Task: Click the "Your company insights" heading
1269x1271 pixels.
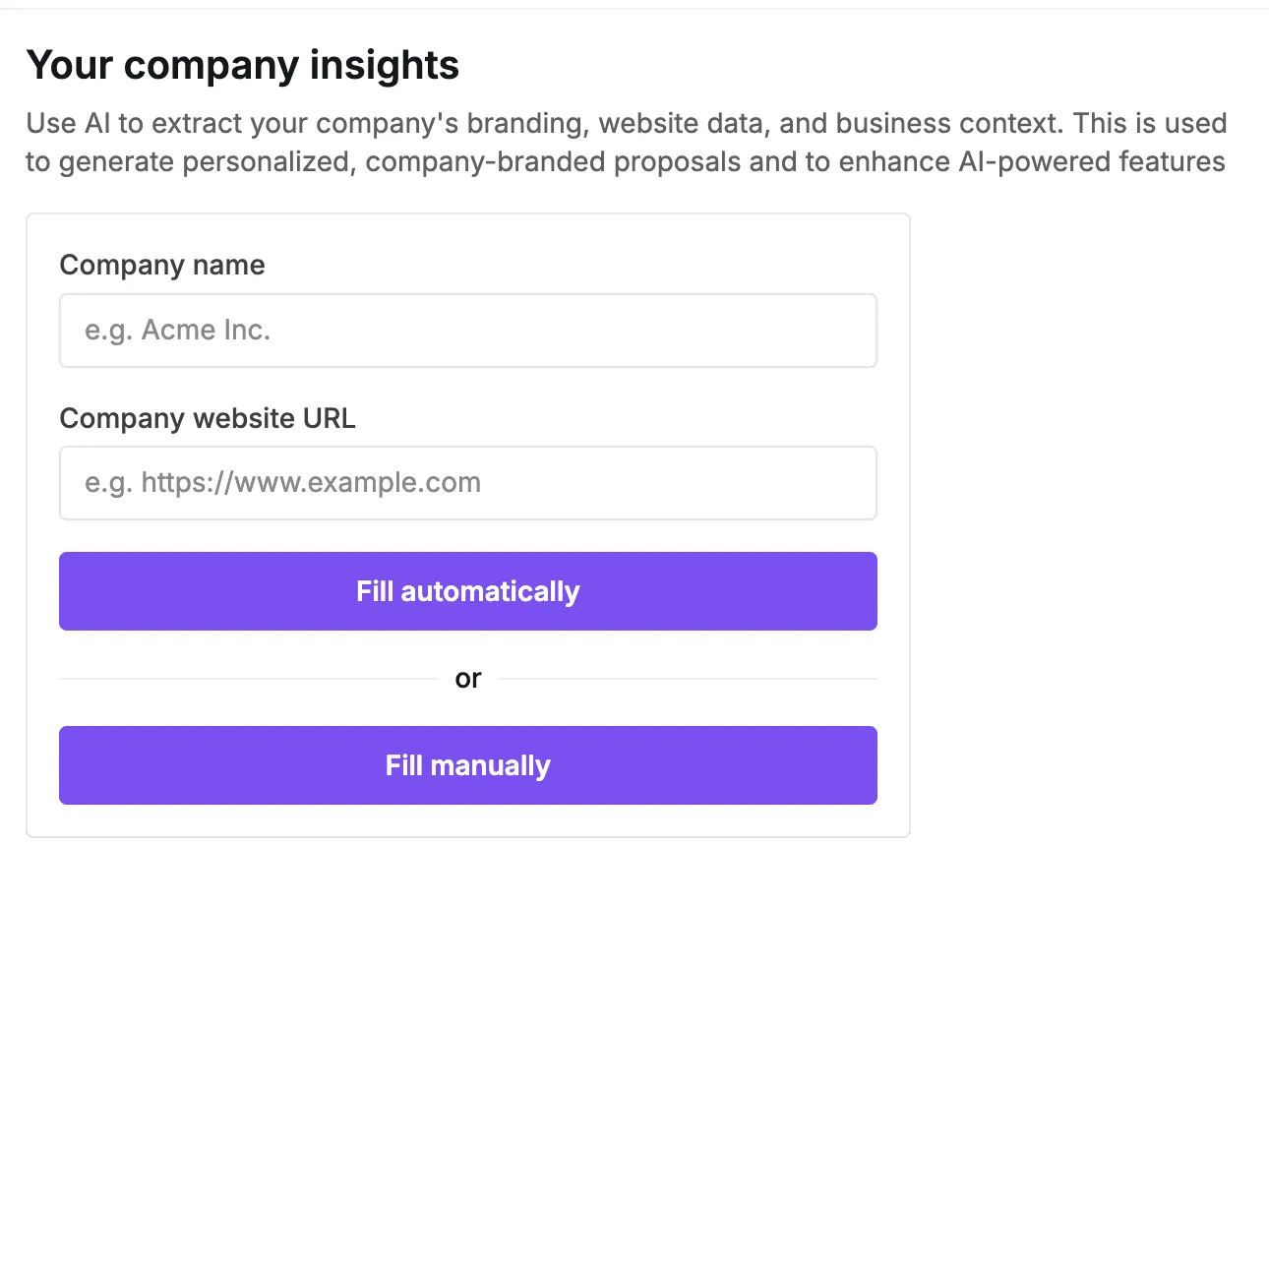Action: [242, 65]
